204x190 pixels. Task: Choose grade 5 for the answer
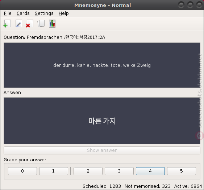pos(182,171)
